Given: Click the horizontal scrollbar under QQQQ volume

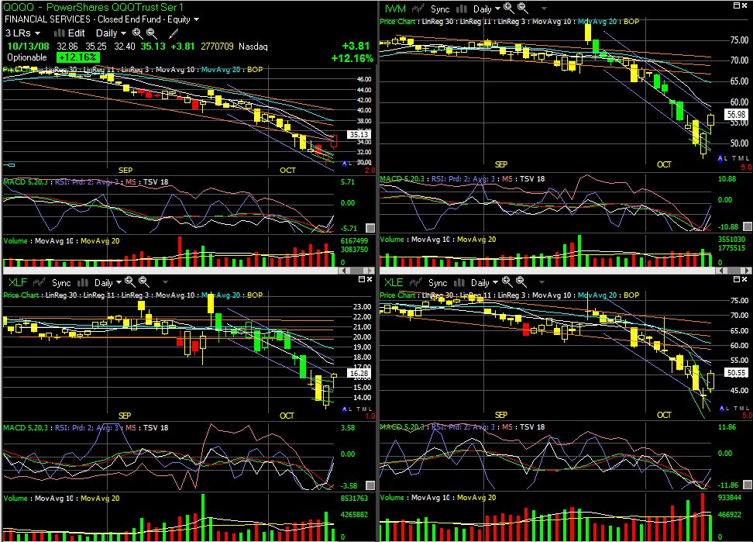Looking at the screenshot, I should 188,271.
